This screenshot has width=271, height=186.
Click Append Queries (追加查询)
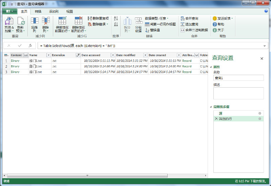point(189,24)
